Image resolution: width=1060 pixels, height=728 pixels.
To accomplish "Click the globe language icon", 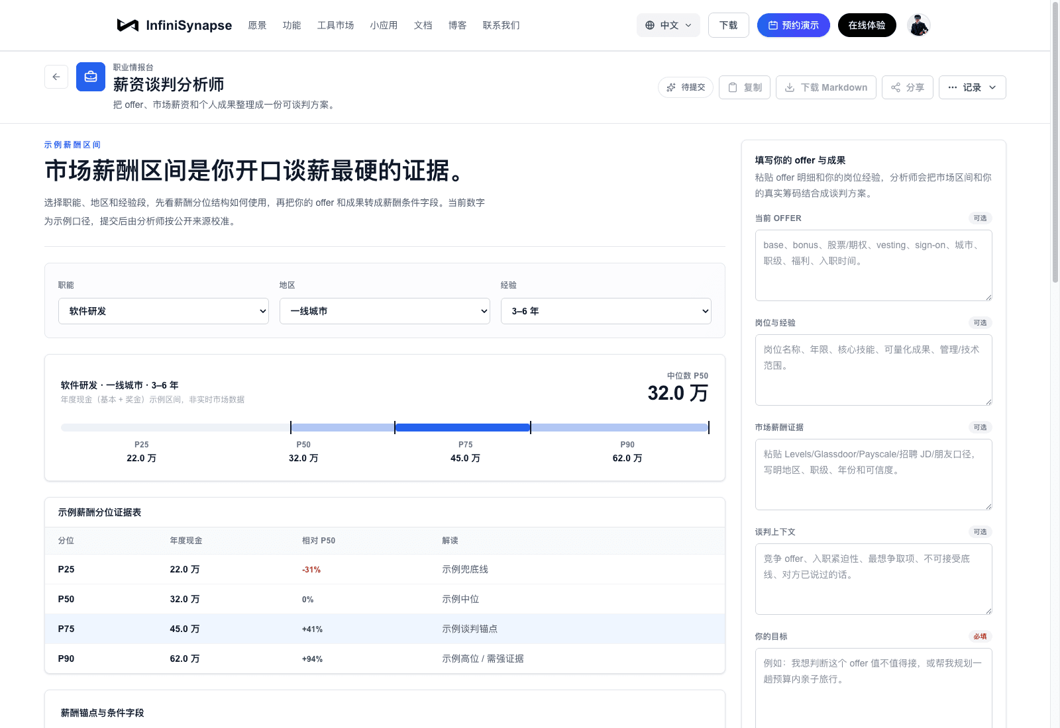I will pyautogui.click(x=650, y=25).
